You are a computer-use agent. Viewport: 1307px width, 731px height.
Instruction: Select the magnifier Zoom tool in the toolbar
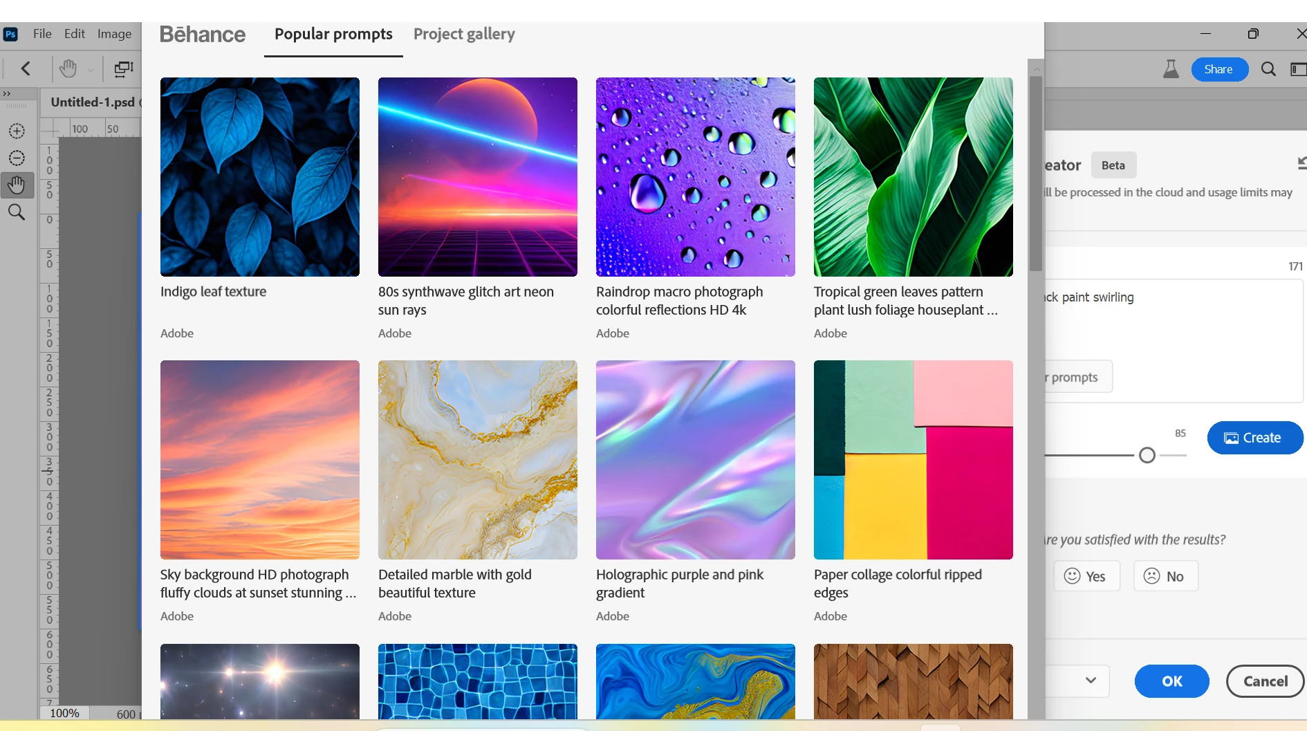click(17, 212)
